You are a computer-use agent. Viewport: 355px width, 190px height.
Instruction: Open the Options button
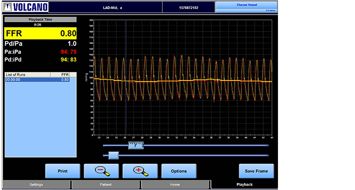[x=179, y=171]
